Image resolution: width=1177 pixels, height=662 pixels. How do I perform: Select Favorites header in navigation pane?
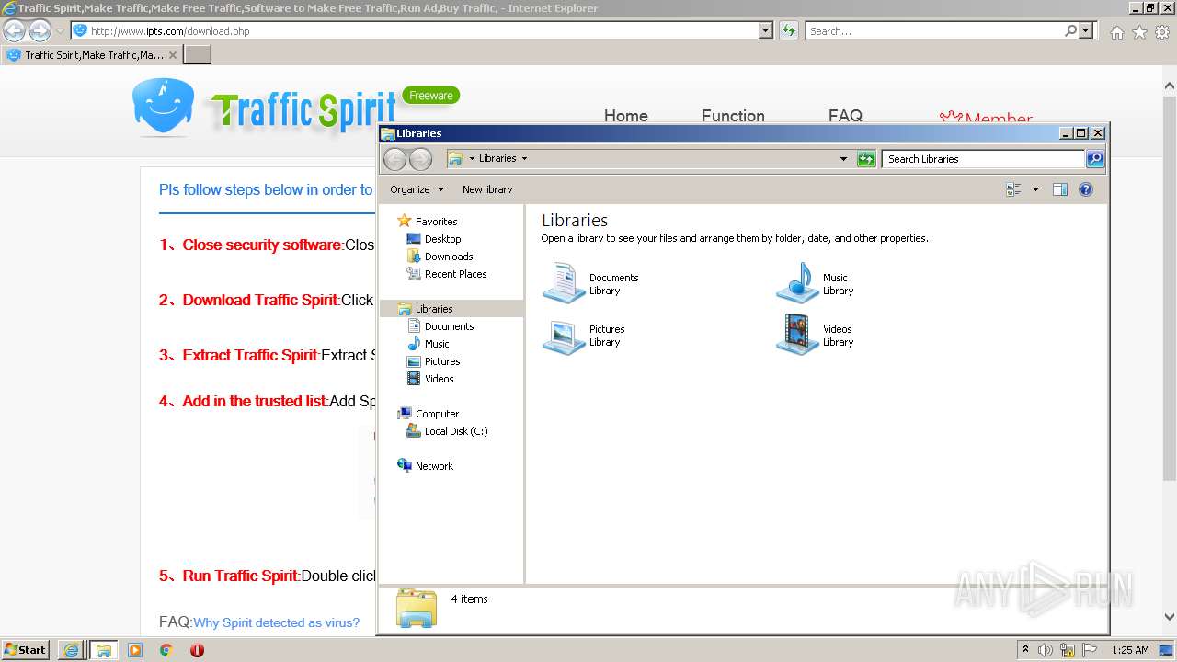pos(436,222)
